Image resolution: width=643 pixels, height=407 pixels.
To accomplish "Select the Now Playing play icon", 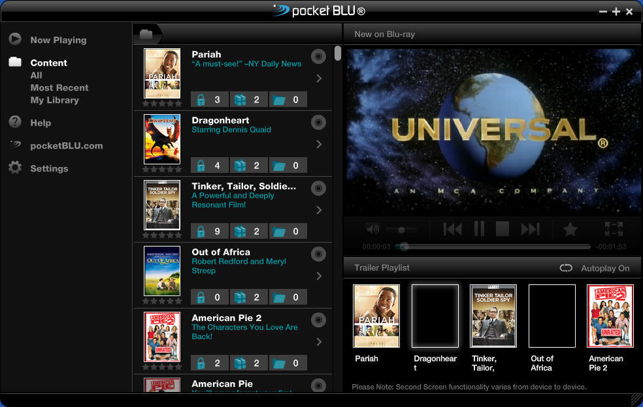I will (15, 40).
